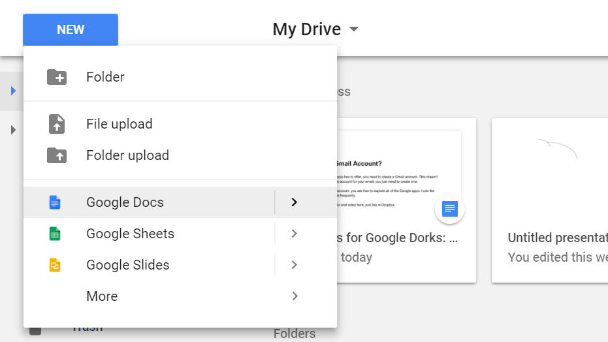Click the blue NEW button
608x342 pixels.
pyautogui.click(x=71, y=30)
